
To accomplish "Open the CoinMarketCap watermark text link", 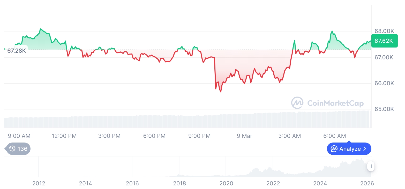I will (x=335, y=103).
